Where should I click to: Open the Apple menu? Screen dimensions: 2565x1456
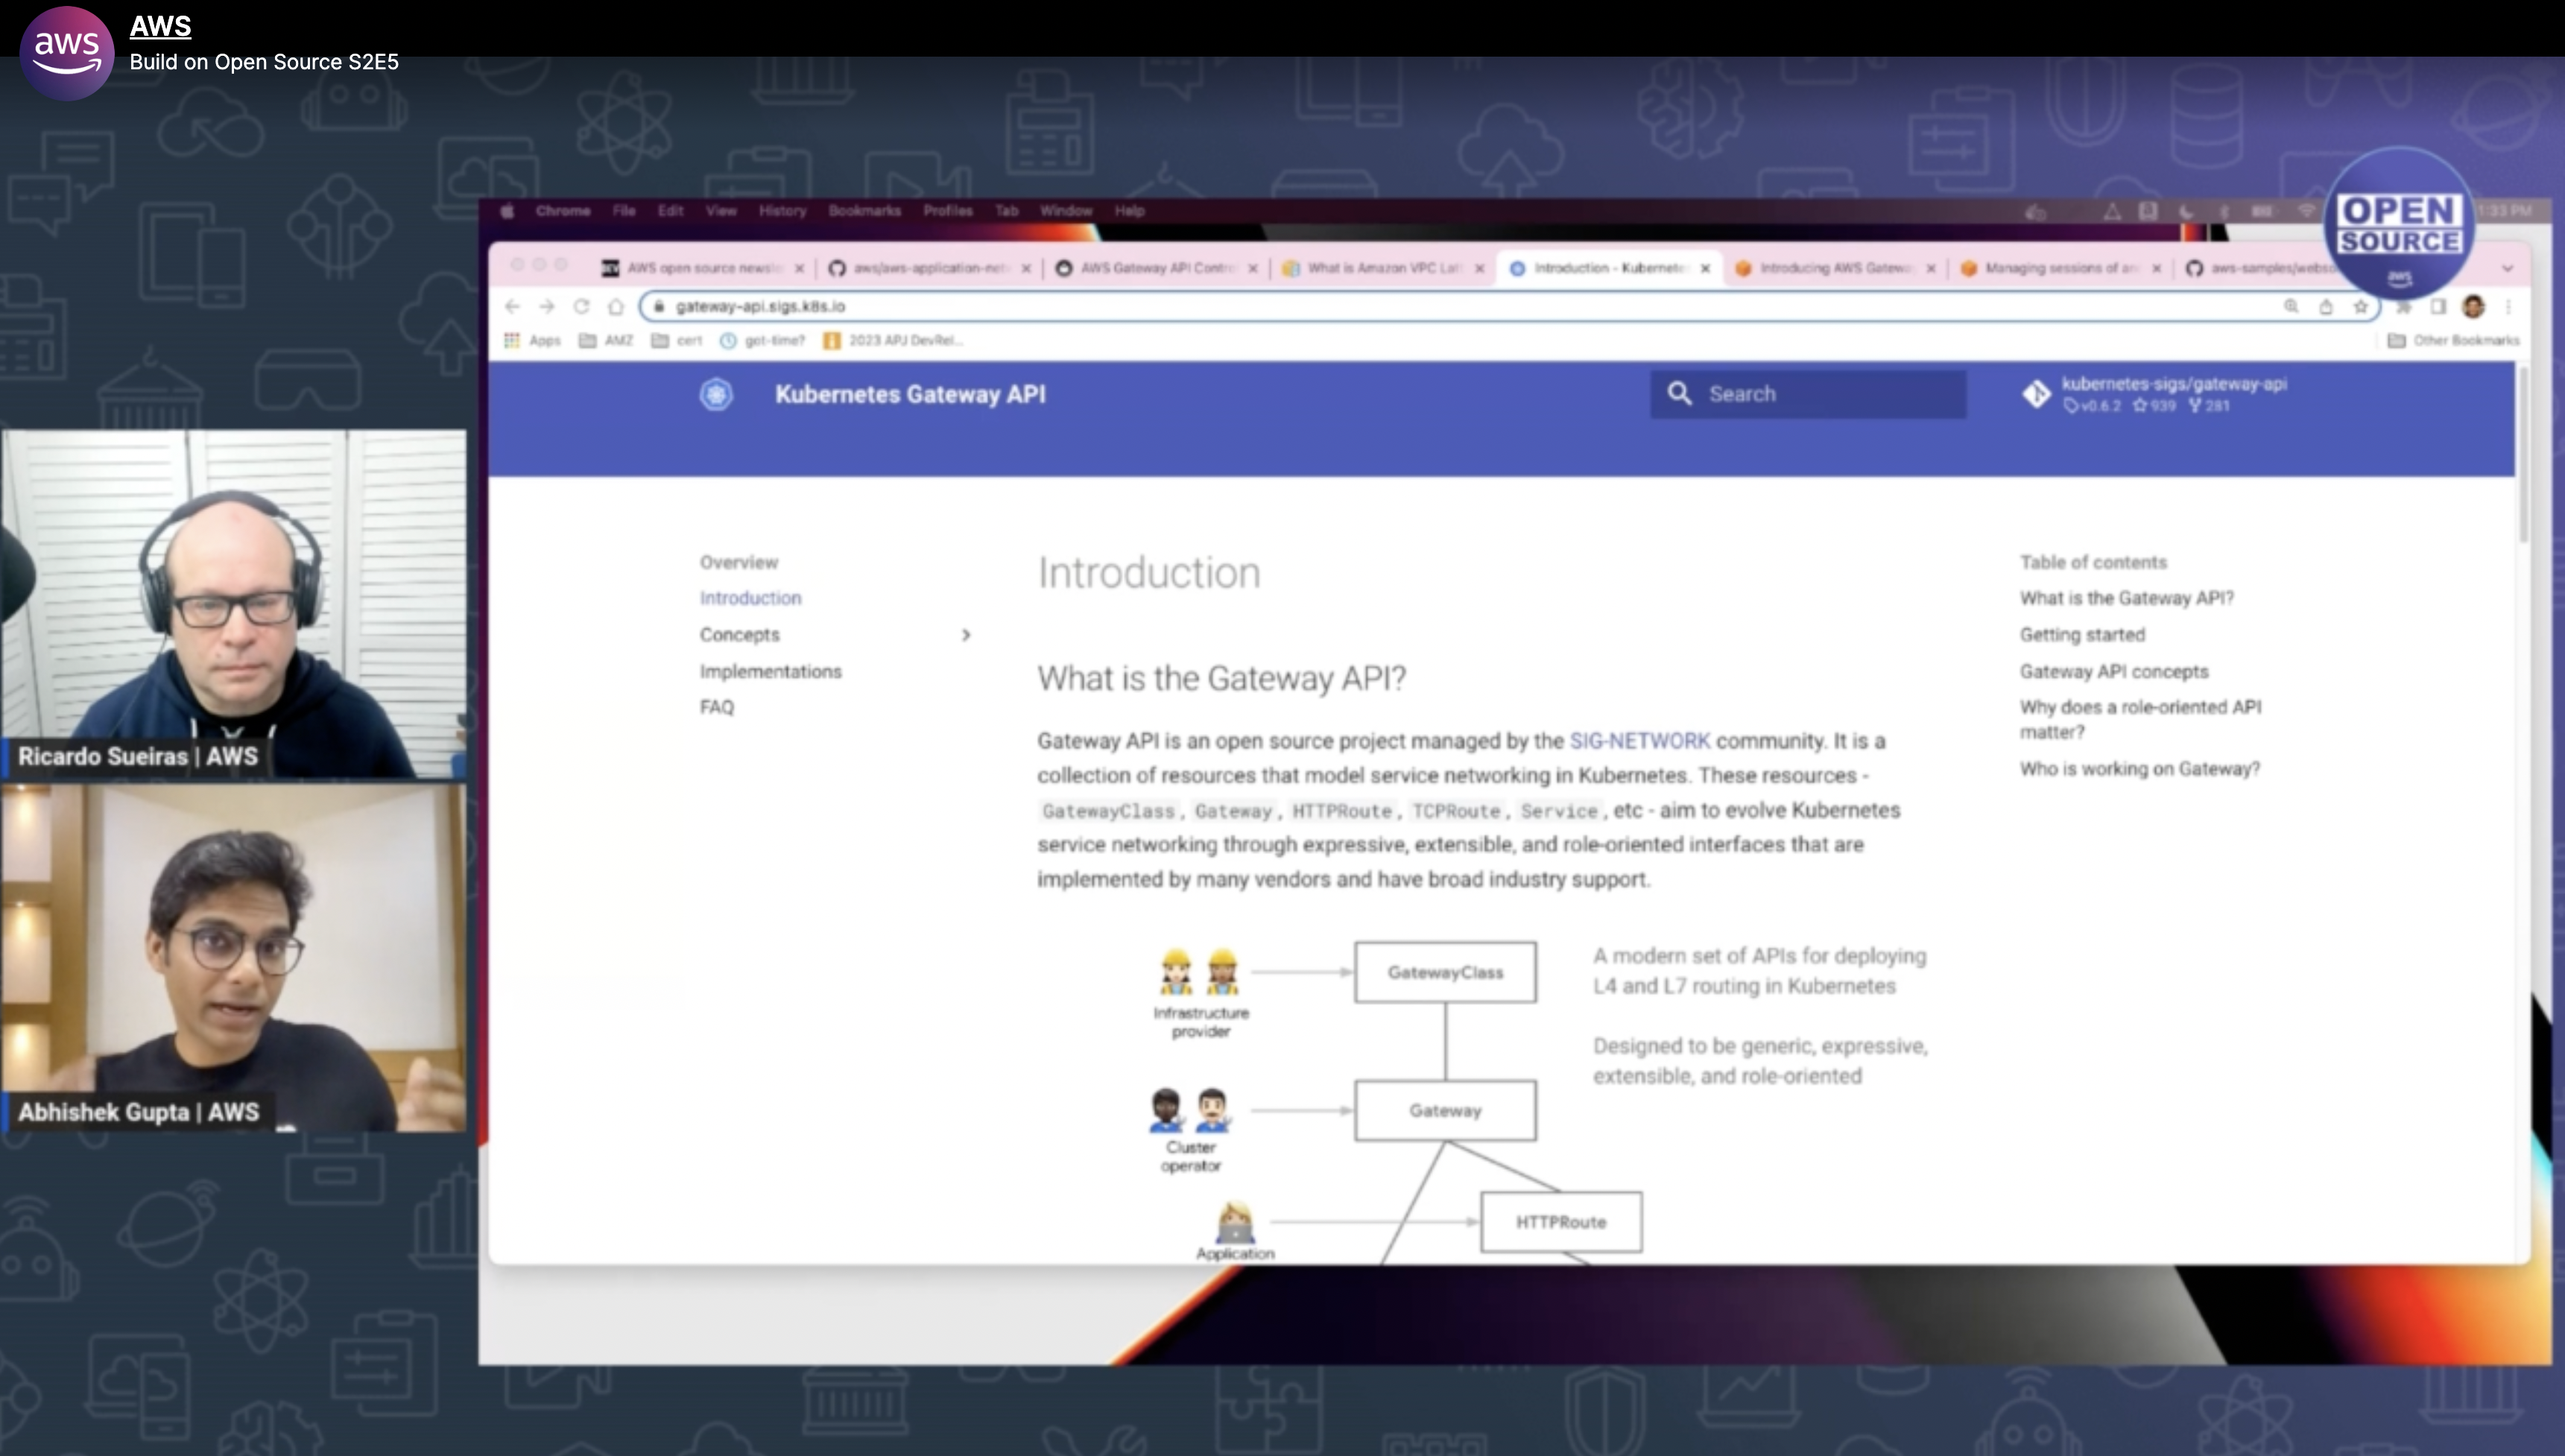coord(507,211)
